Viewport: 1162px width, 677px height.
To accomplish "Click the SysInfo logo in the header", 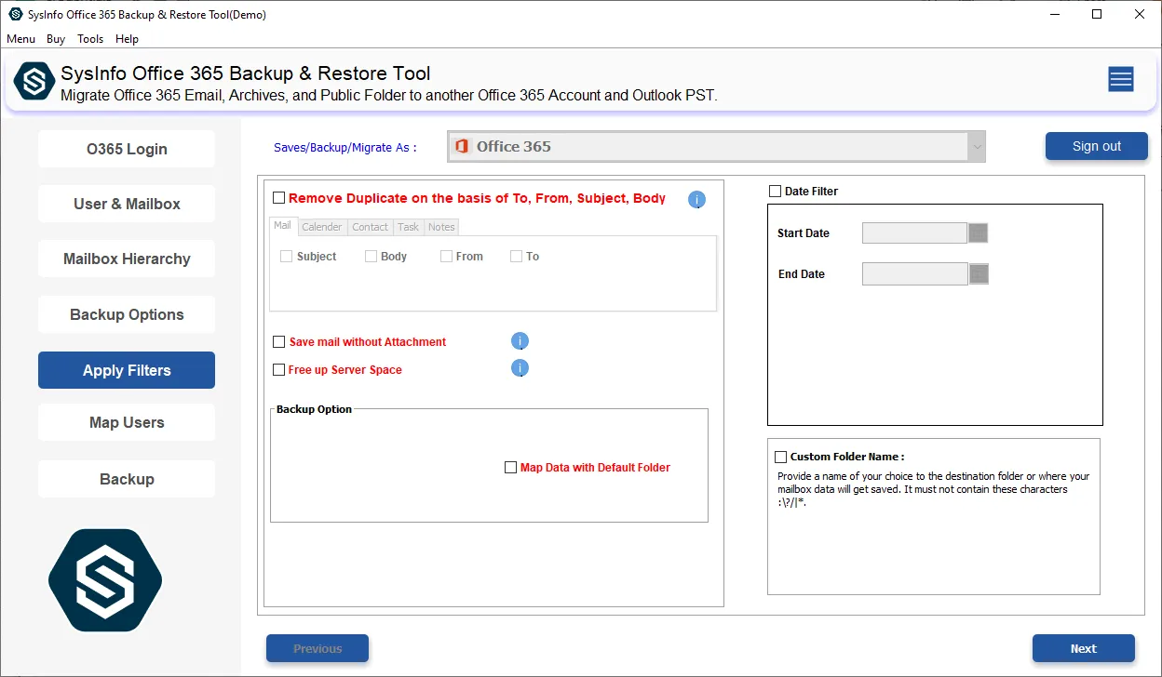I will coord(34,81).
